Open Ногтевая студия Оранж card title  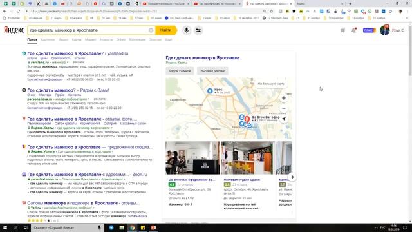[242, 180]
